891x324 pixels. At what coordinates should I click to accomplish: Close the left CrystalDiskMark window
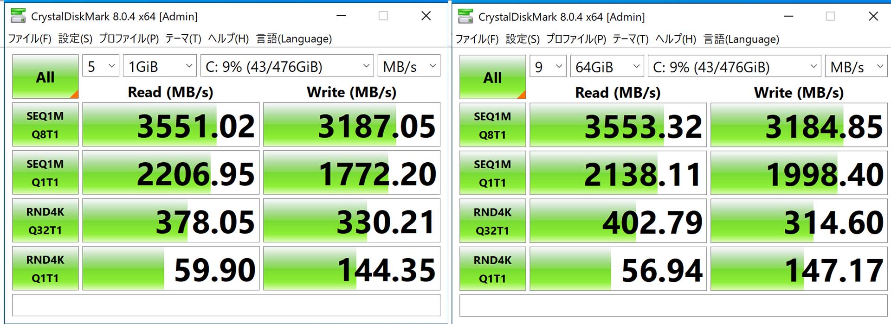426,16
